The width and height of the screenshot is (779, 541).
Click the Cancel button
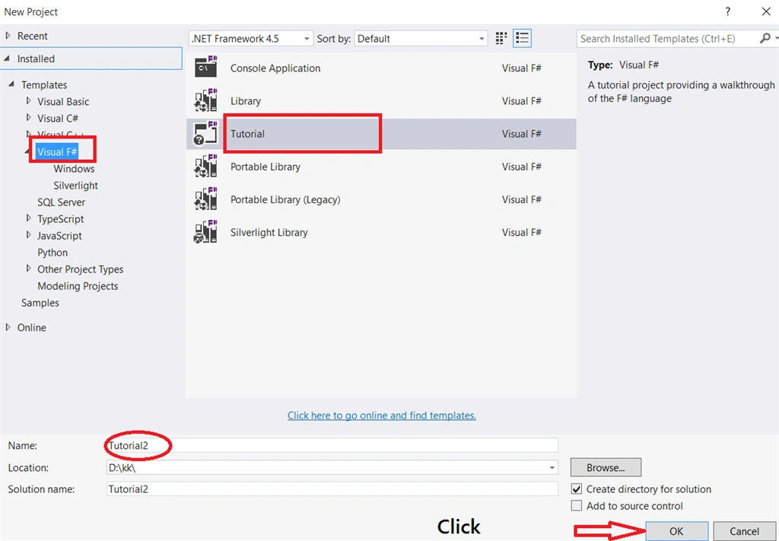[744, 531]
